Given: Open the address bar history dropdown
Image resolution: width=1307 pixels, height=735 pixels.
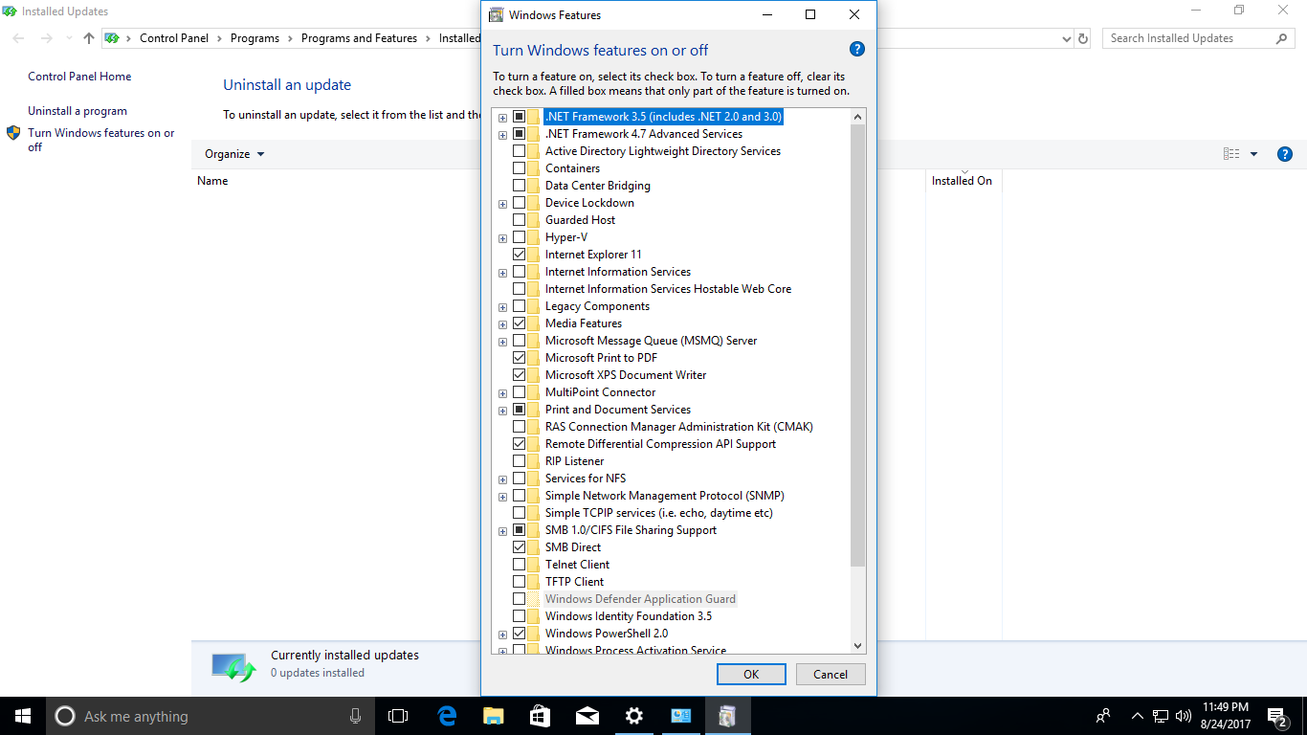Looking at the screenshot, I should tap(1067, 38).
